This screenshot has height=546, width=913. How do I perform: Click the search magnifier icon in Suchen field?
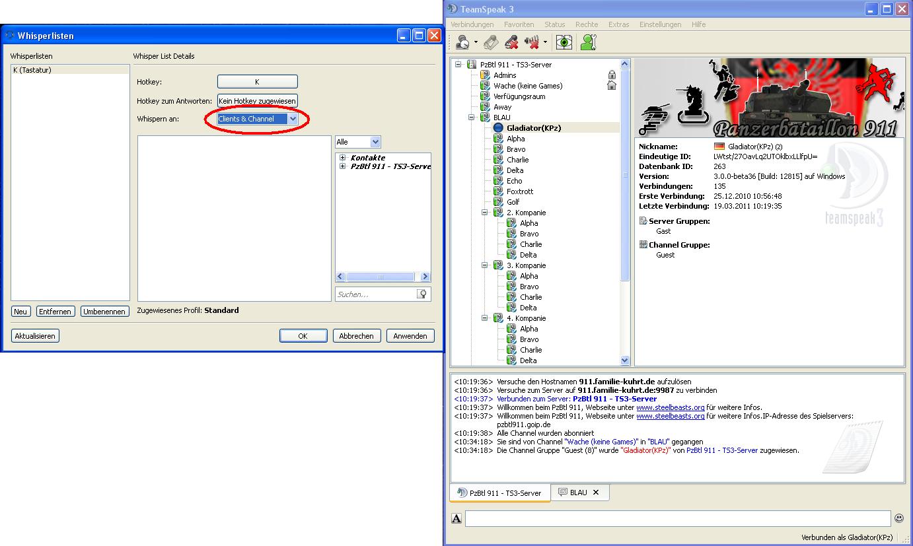click(422, 294)
